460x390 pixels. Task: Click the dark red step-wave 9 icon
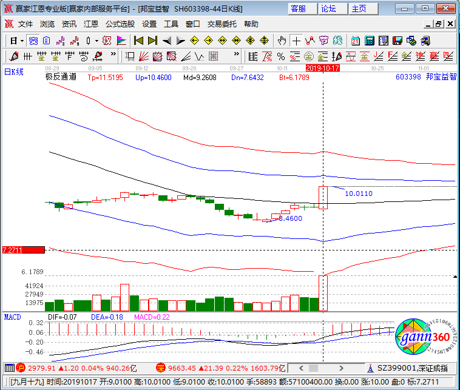click(x=75, y=41)
